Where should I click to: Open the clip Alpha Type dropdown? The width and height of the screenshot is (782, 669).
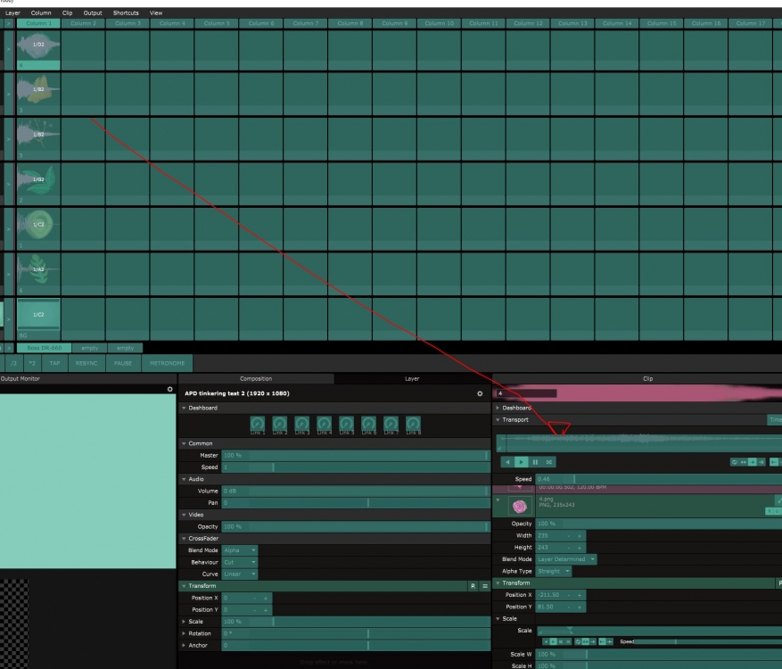click(554, 571)
